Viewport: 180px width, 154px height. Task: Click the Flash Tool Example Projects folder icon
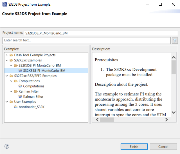pos(11,55)
